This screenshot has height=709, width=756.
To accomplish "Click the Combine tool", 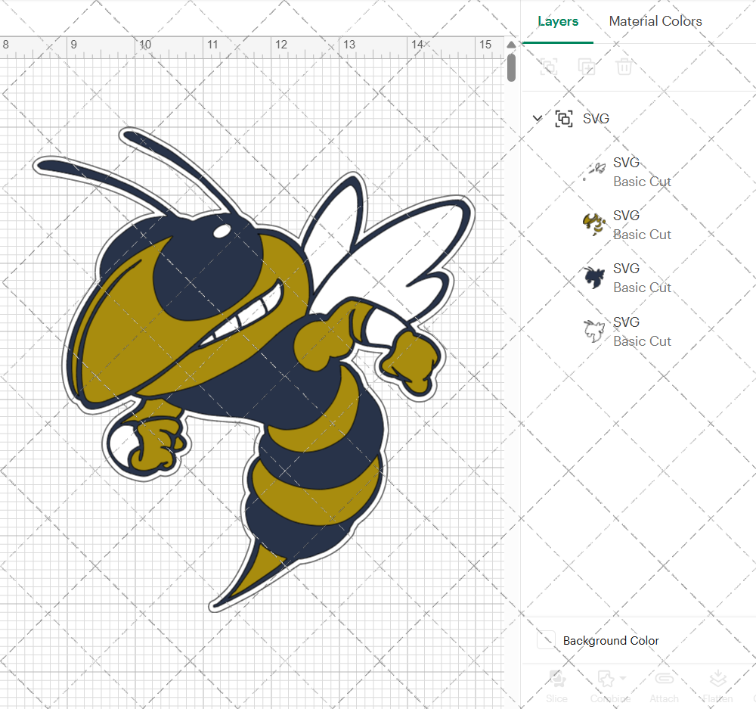I will coord(610,686).
